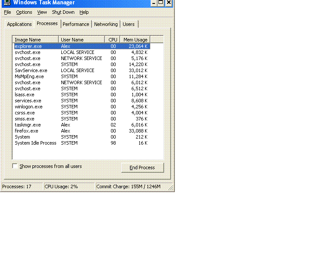
Task: Switch to the Applications tab
Action: pos(19,24)
